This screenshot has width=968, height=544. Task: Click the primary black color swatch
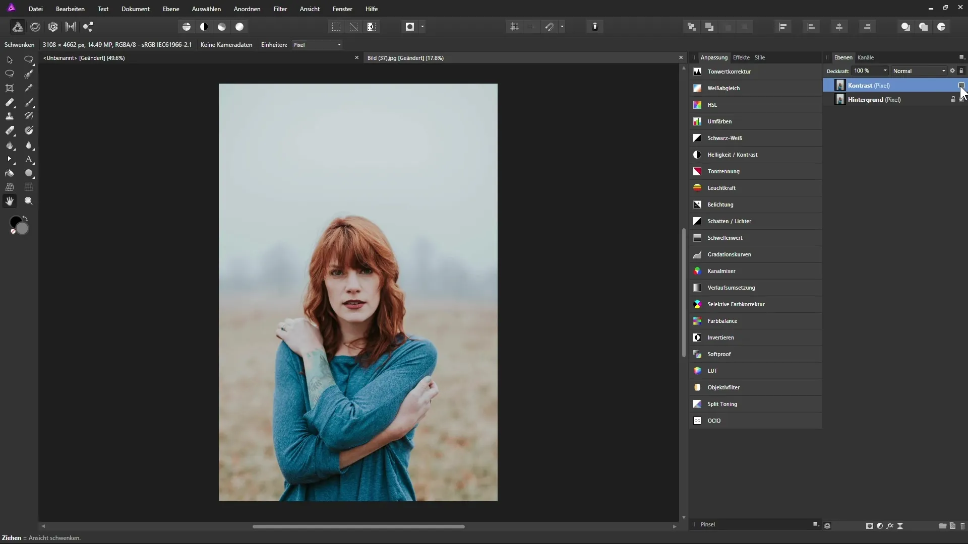(x=15, y=222)
